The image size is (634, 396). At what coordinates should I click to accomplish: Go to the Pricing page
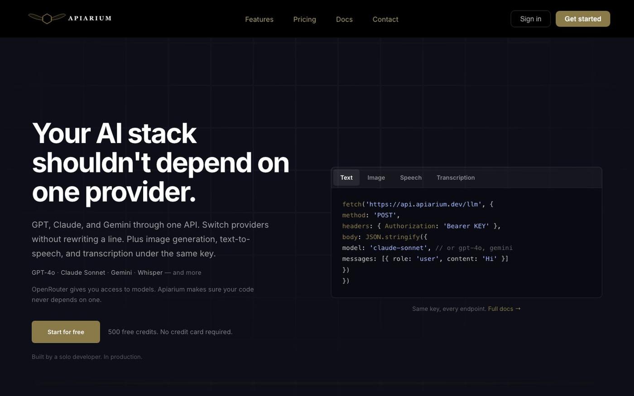click(304, 19)
